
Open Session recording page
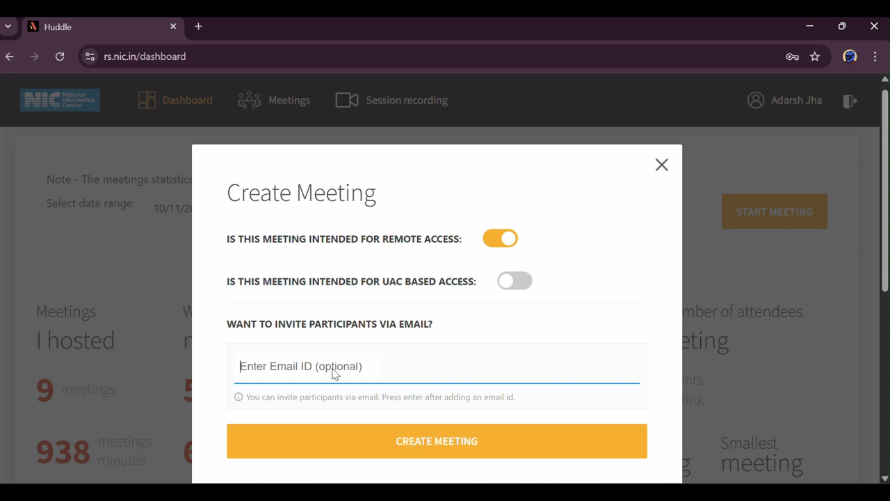(x=391, y=100)
